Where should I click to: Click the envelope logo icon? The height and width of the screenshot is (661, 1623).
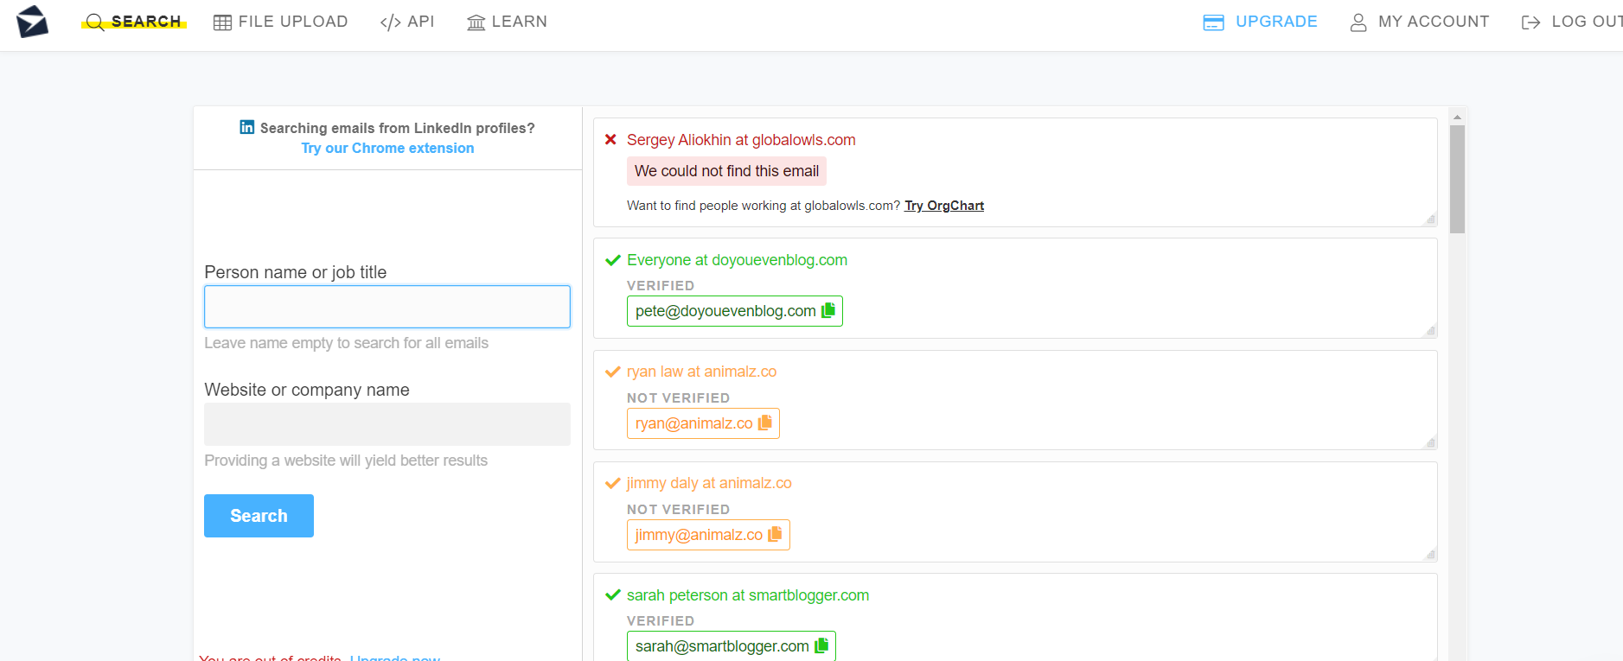click(32, 22)
